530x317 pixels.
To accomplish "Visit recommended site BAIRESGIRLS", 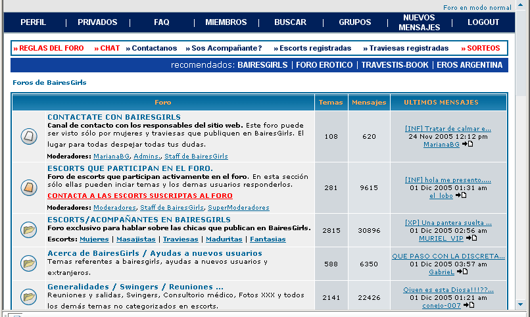I will tap(262, 65).
